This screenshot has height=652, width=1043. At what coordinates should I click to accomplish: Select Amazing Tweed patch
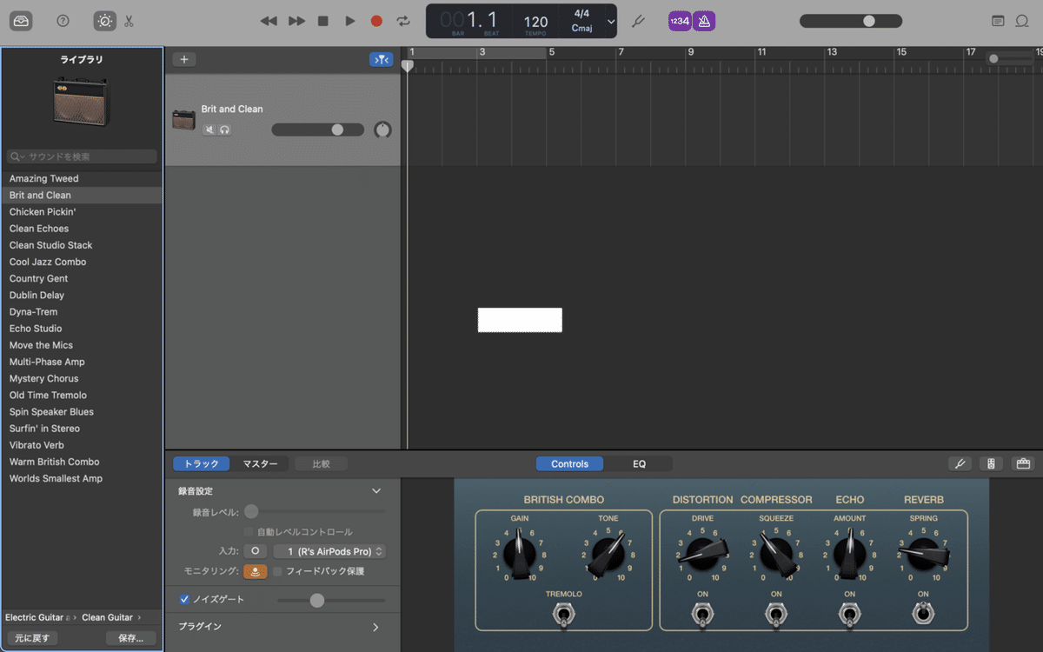[82, 178]
